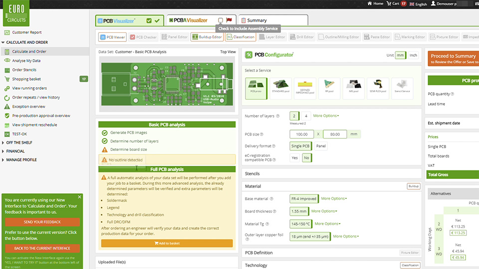Close the green feedback panel
Image resolution: width=479 pixels, height=269 pixels.
tap(79, 197)
